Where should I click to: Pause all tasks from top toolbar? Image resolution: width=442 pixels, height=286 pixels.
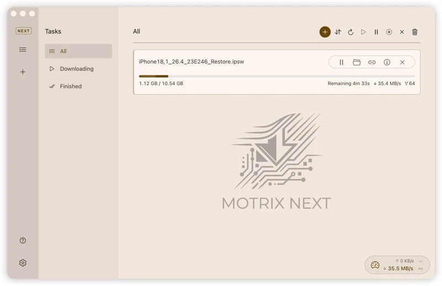(376, 32)
